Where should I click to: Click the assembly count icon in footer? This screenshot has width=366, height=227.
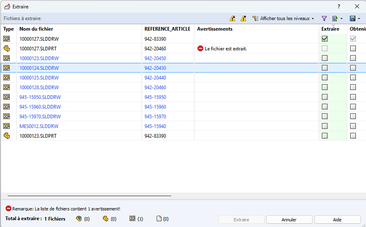point(79,219)
